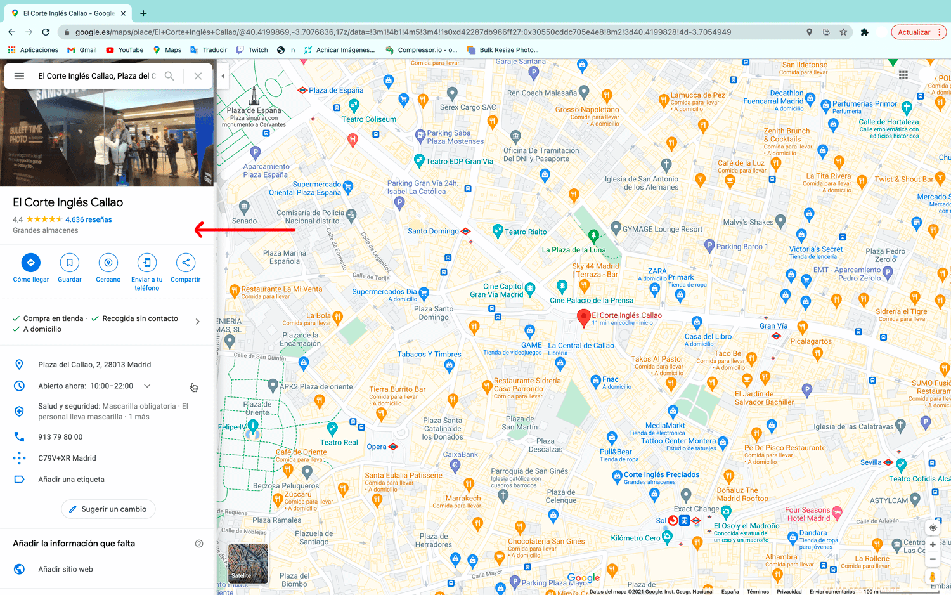The width and height of the screenshot is (951, 595).
Task: Search nearby with Cercano icon
Action: pos(108,263)
